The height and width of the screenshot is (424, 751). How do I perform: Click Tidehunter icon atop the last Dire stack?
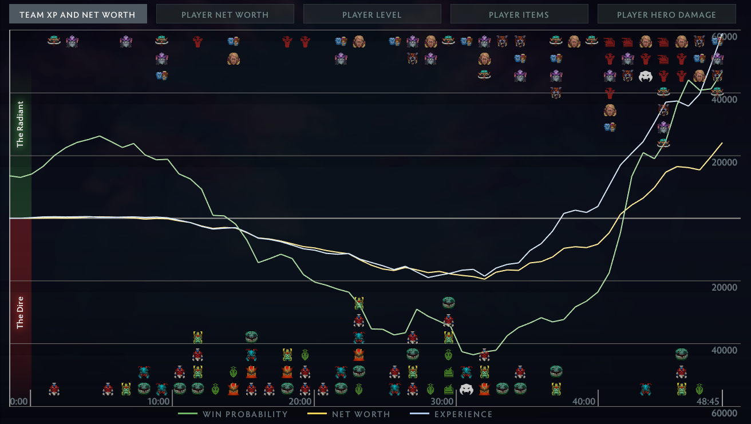(681, 354)
